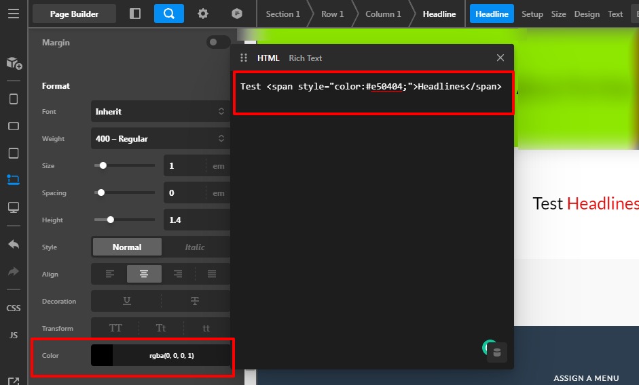Open the Design tab
639x385 pixels.
[587, 14]
